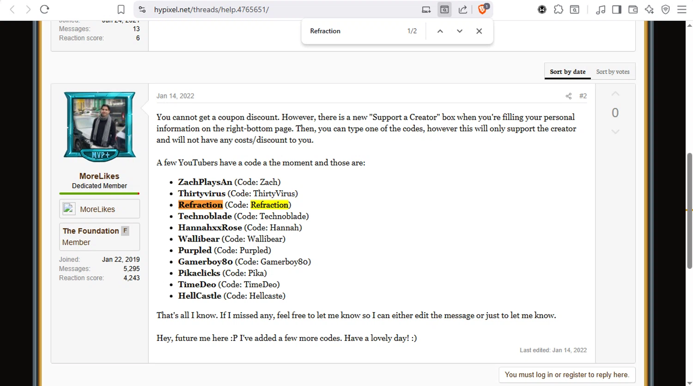
Task: Click the 4,243 reaction score value
Action: 131,278
